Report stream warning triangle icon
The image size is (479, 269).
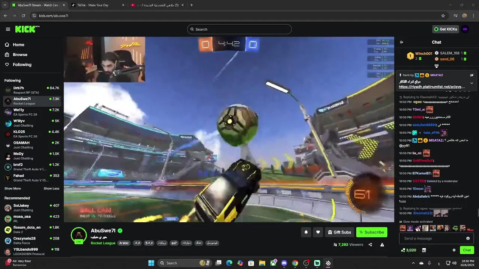click(382, 245)
